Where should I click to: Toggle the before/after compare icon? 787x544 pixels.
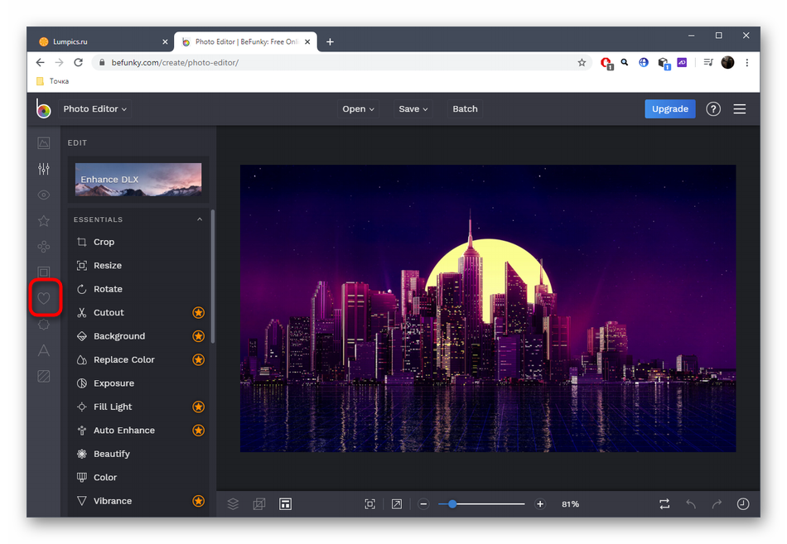pos(664,503)
